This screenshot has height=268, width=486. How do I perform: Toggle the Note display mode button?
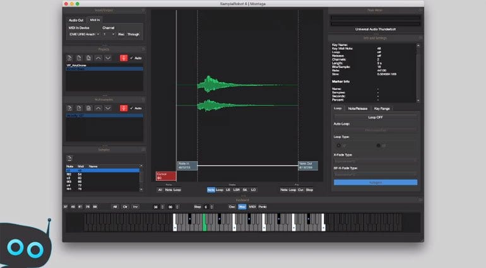pos(211,190)
